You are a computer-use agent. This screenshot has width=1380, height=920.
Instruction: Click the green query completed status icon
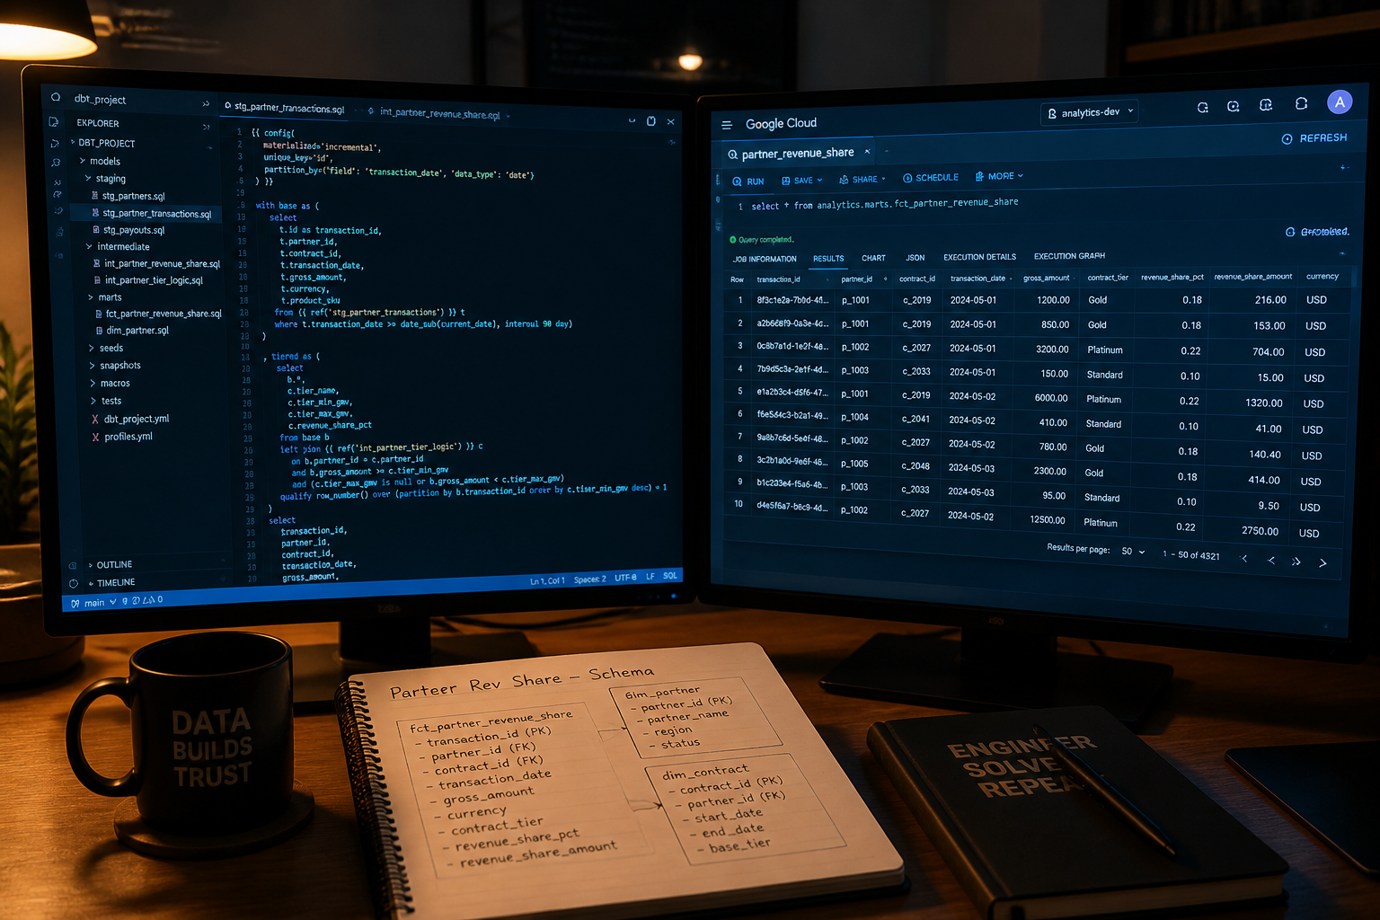(x=733, y=240)
